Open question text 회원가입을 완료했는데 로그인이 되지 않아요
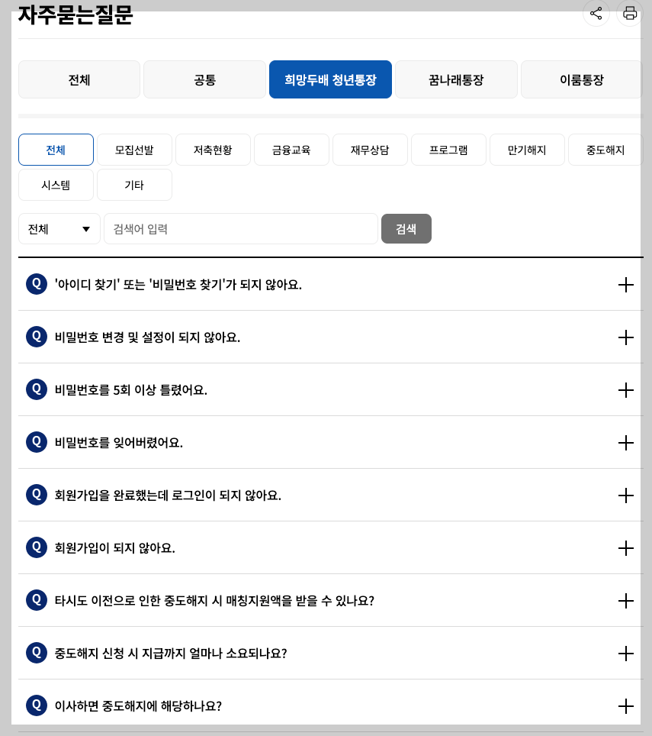 click(x=168, y=496)
